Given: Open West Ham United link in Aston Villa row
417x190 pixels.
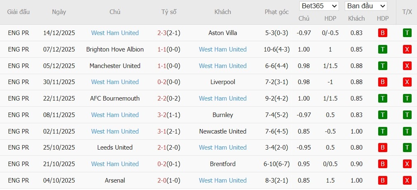Looking at the screenshot, I should 115,33.
